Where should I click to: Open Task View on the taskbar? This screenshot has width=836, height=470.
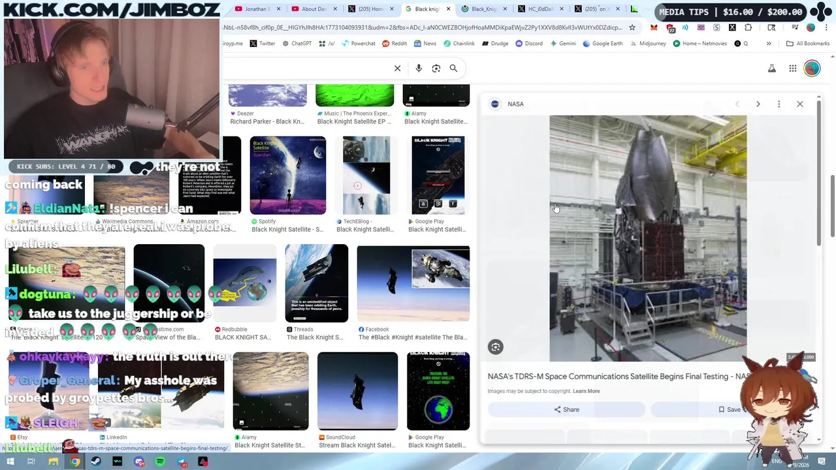tap(31, 462)
